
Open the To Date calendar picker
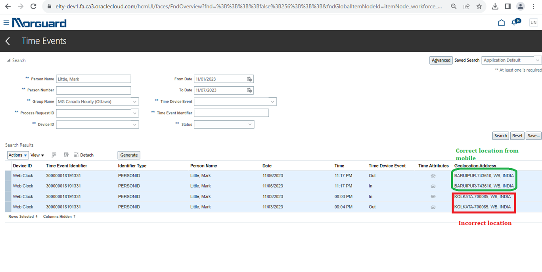point(249,90)
